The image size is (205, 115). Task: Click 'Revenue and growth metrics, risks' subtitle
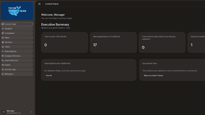tap(56, 28)
